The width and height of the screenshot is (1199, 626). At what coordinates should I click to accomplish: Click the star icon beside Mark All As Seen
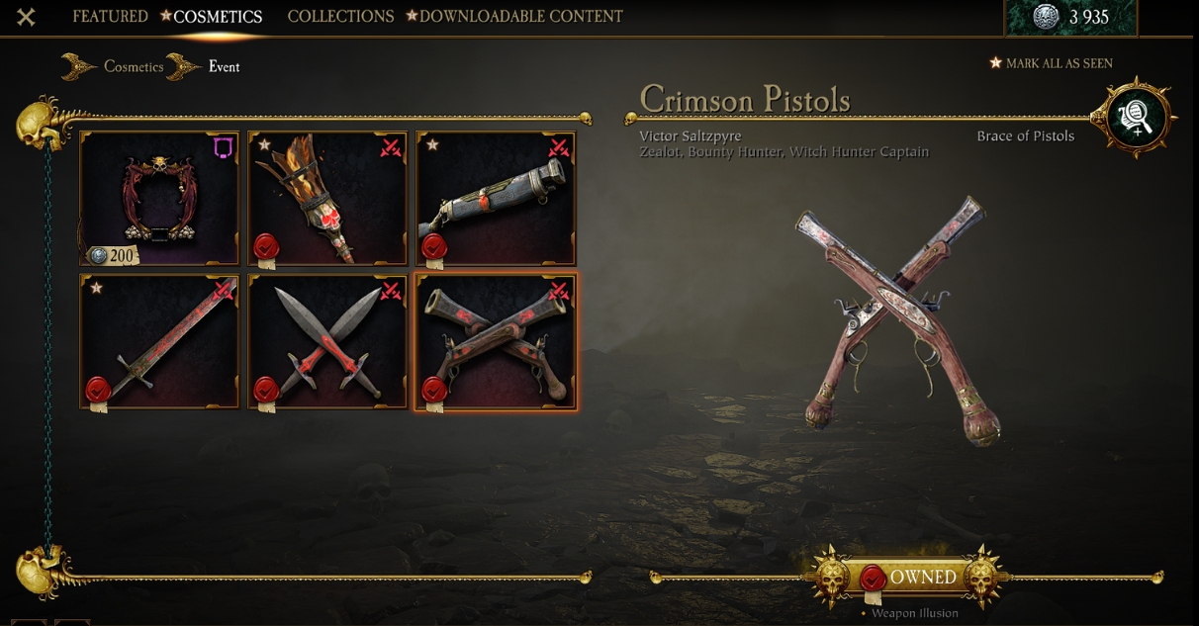click(x=995, y=63)
